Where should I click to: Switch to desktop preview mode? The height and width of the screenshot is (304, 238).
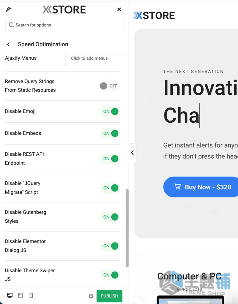point(10,295)
